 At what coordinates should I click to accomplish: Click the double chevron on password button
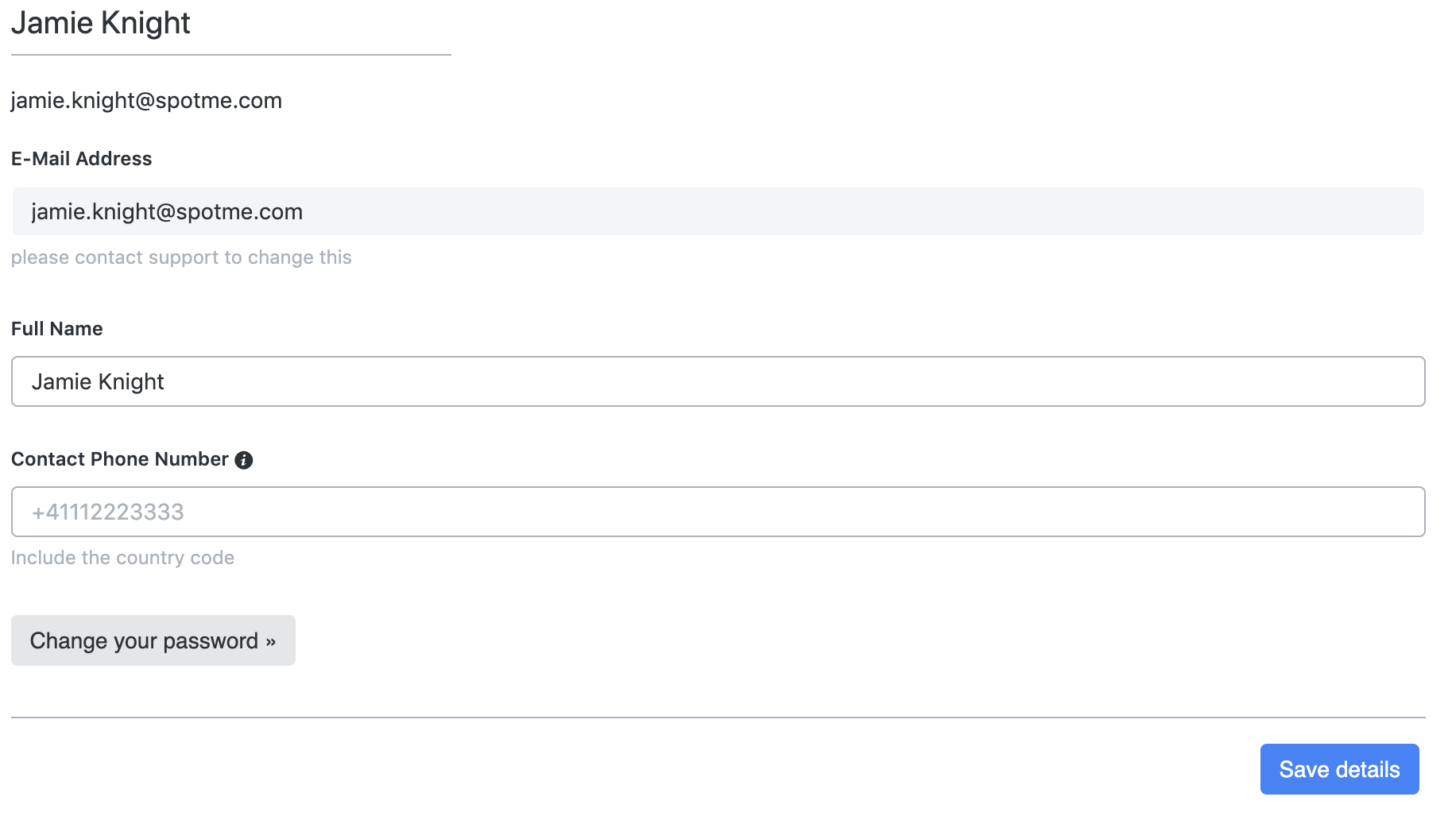[271, 642]
